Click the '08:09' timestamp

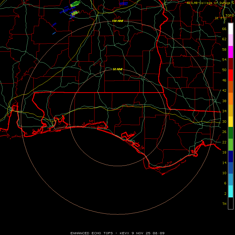tap(158, 233)
